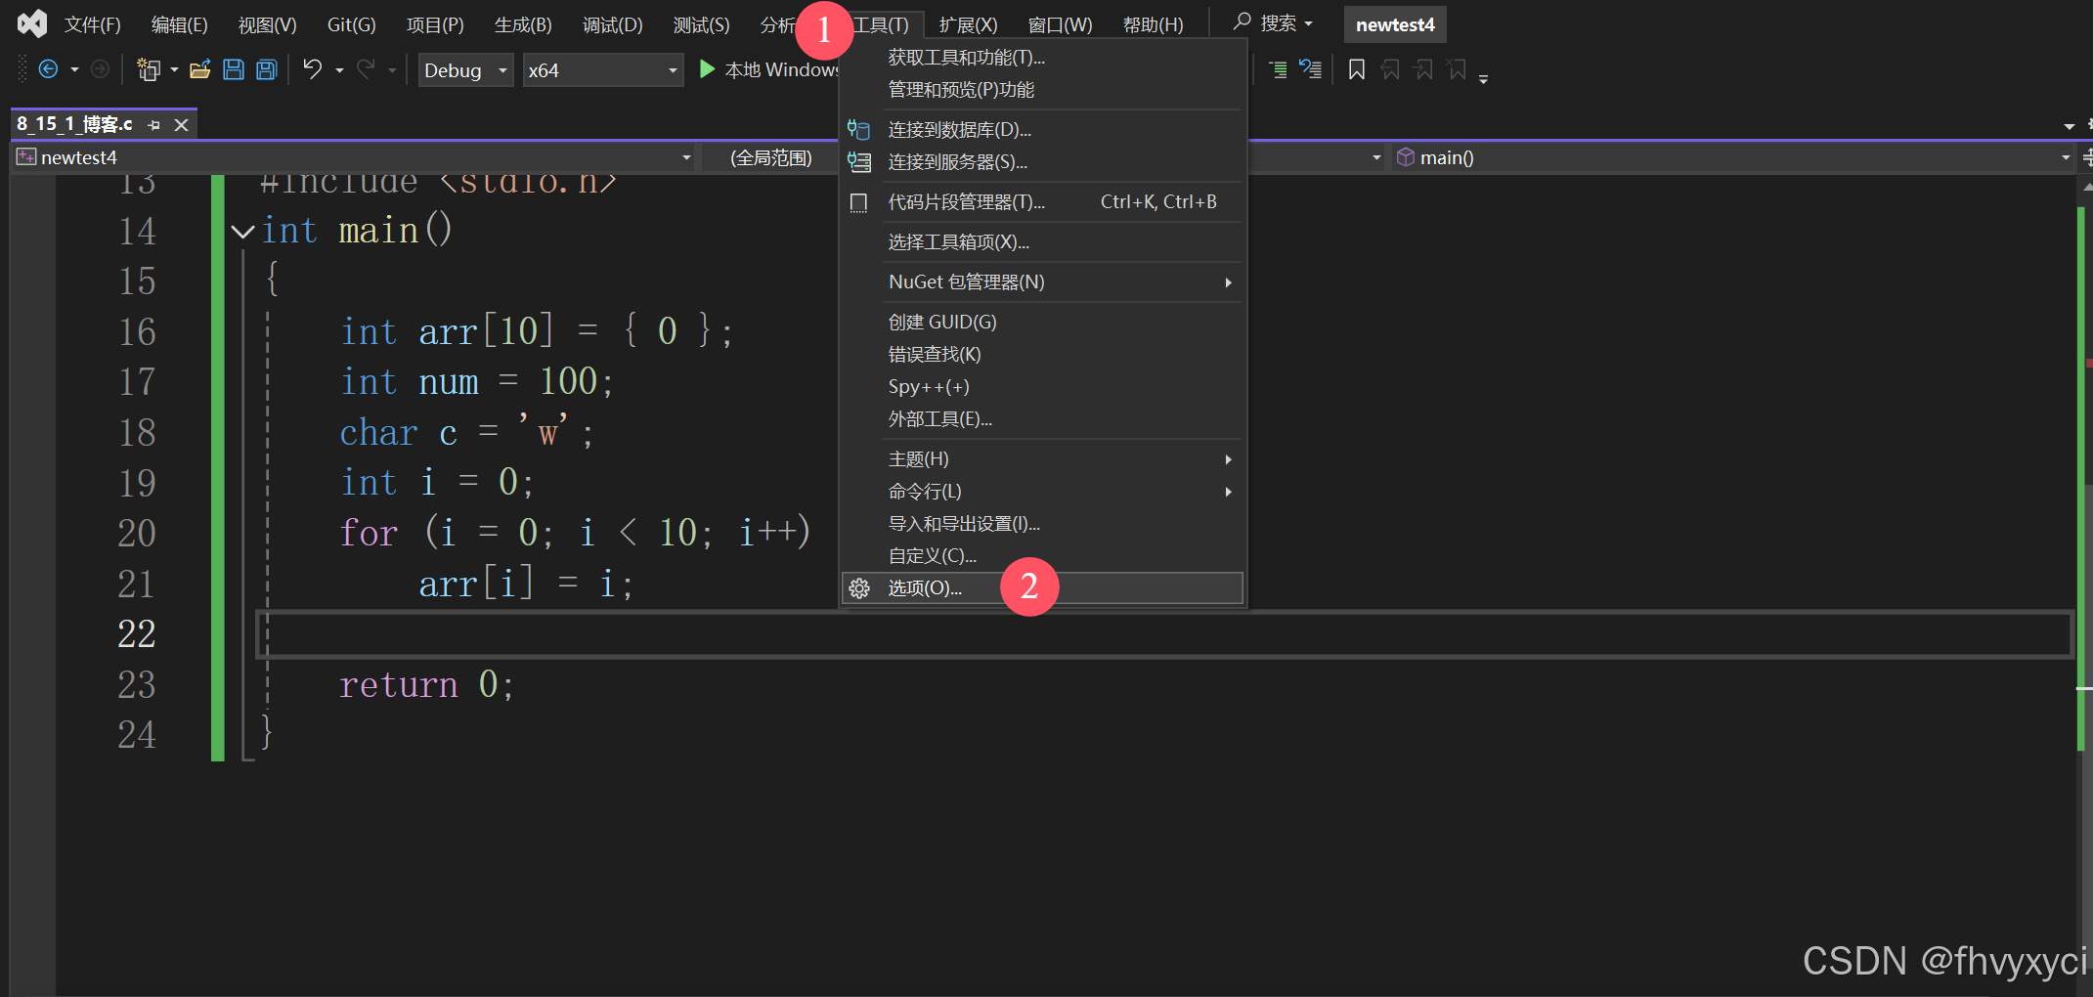Click the 代码片段管理器 icon
Viewport: 2093px width, 997px height.
coord(859,202)
